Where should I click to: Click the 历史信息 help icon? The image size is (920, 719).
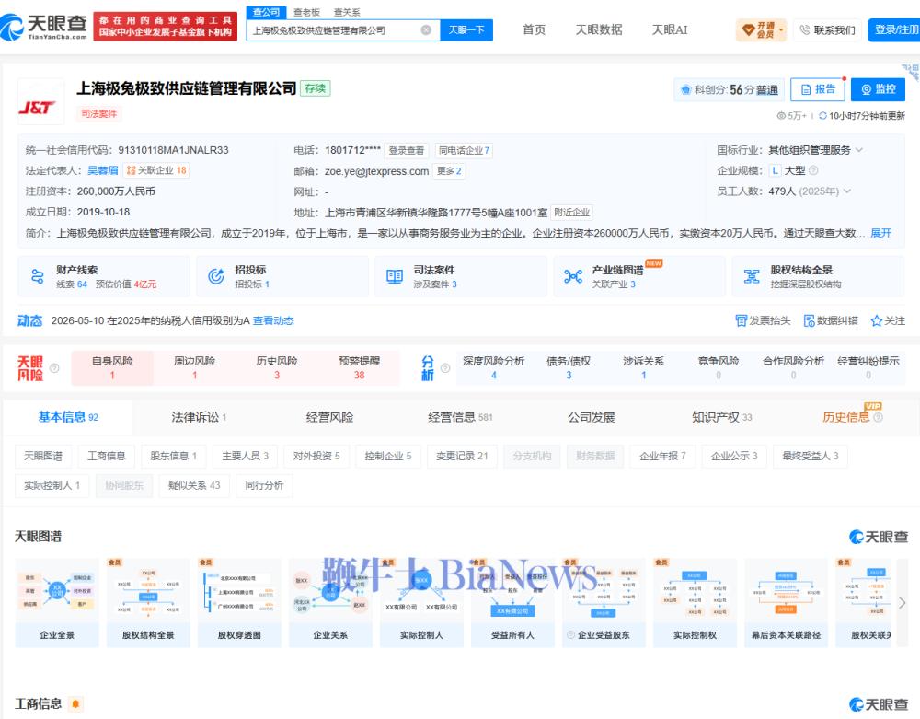coord(878,417)
